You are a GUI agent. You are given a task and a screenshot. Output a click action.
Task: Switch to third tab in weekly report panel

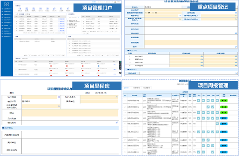pyautogui.click(x=147, y=88)
